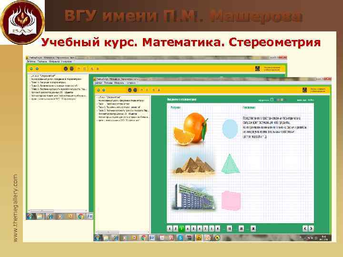343x257 pixels.
Task: Click the blue sphere shape
Action: click(230, 128)
